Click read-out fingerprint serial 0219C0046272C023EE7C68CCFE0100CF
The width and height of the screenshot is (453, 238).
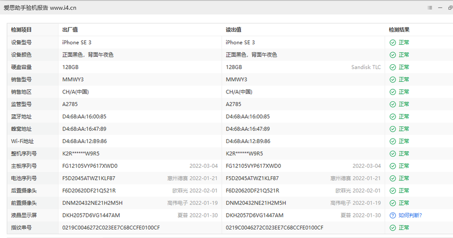point(274,227)
